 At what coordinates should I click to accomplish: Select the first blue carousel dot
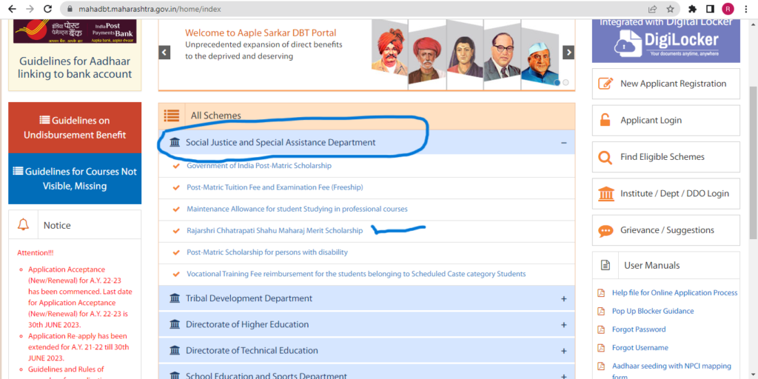pos(557,83)
